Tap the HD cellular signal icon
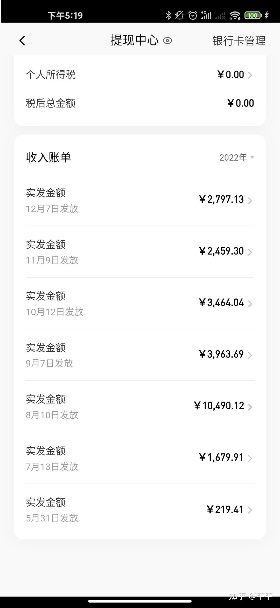This screenshot has width=280, height=608. (x=206, y=15)
